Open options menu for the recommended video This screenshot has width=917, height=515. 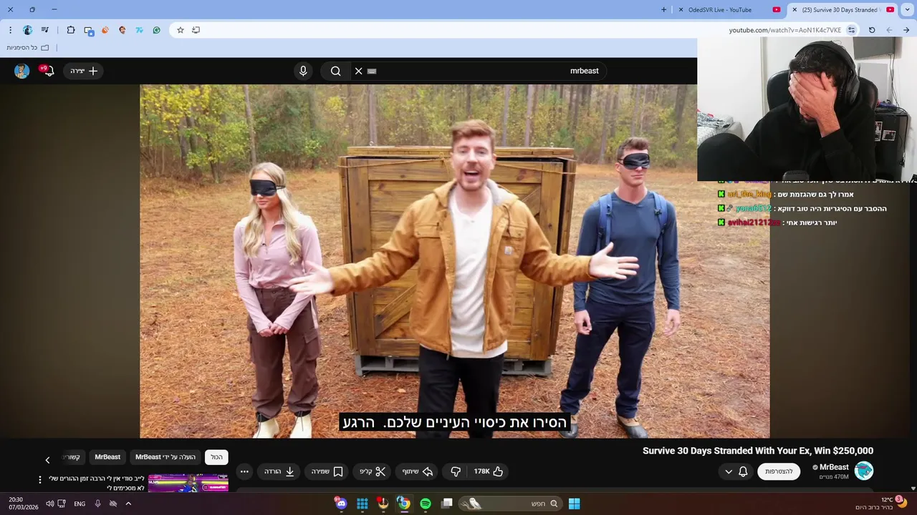(40, 479)
